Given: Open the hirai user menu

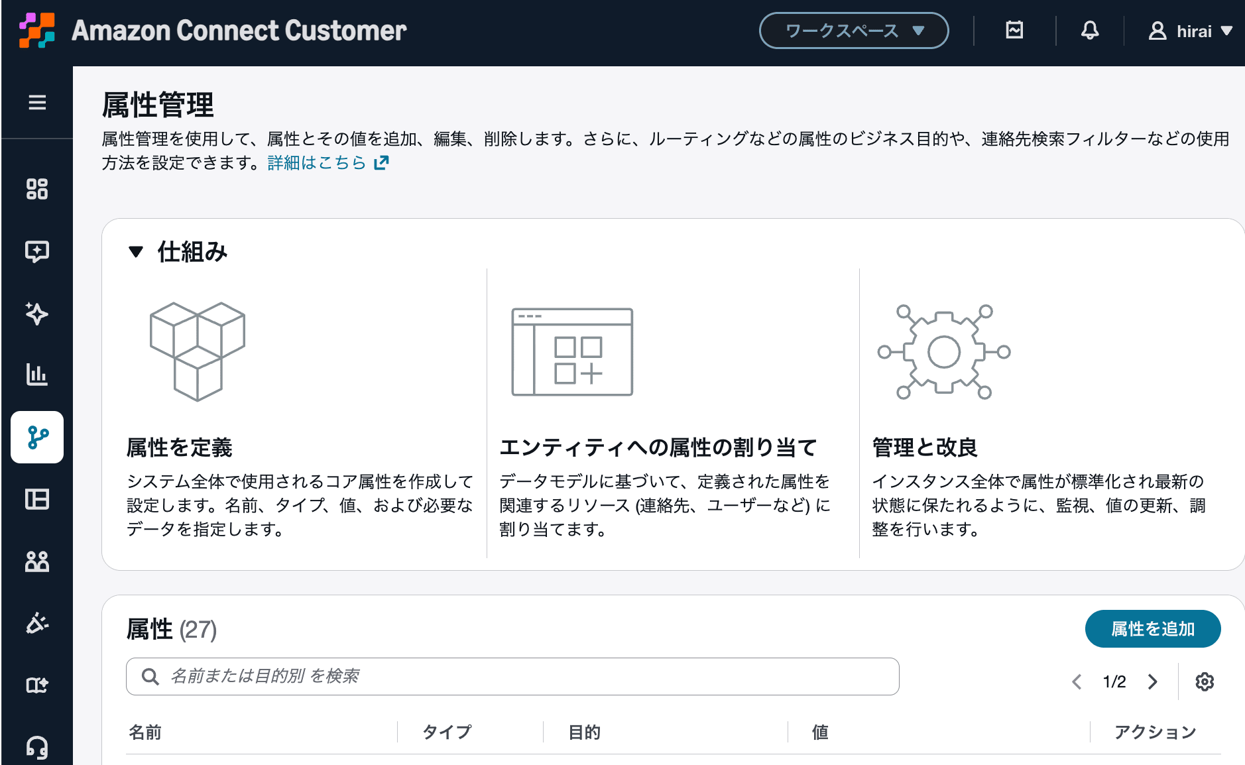Looking at the screenshot, I should [1191, 30].
